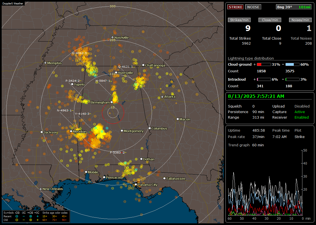Click the Meridian city dot marker

(71, 131)
